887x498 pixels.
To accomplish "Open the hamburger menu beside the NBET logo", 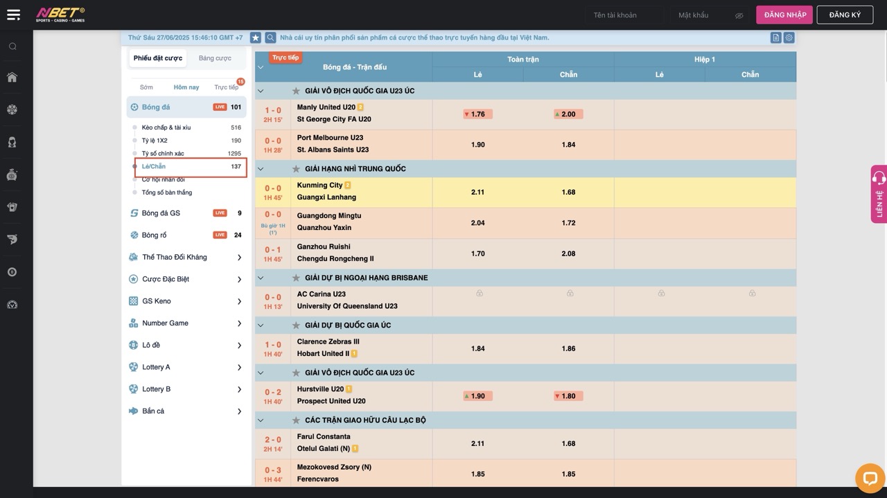I will (13, 15).
